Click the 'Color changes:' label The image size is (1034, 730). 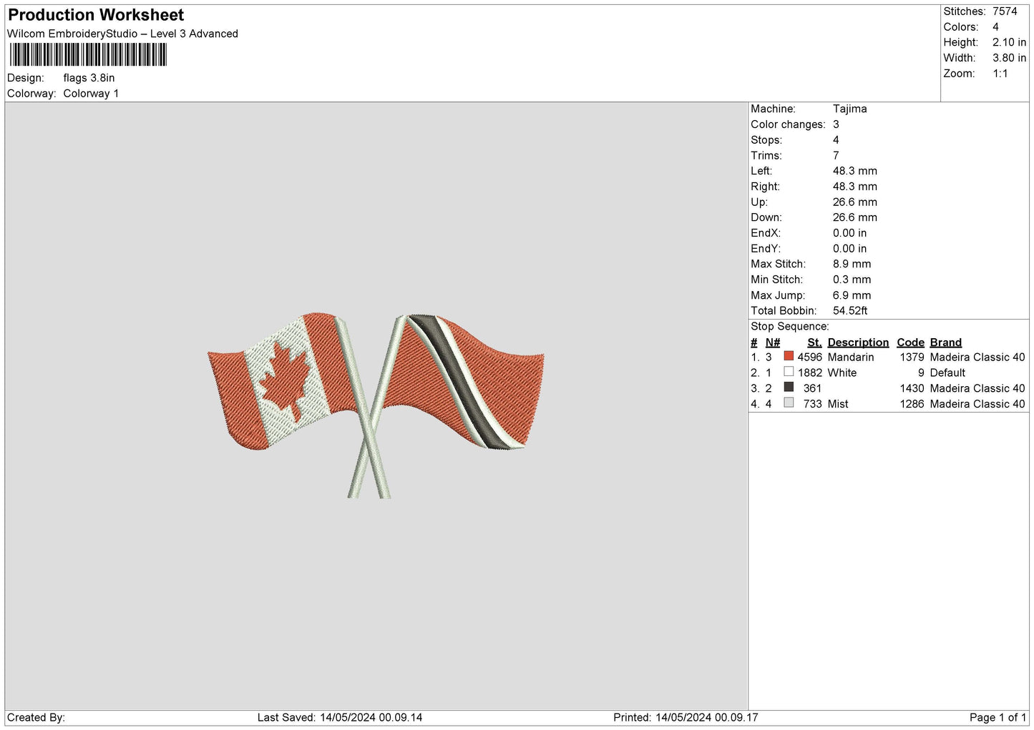pos(788,124)
